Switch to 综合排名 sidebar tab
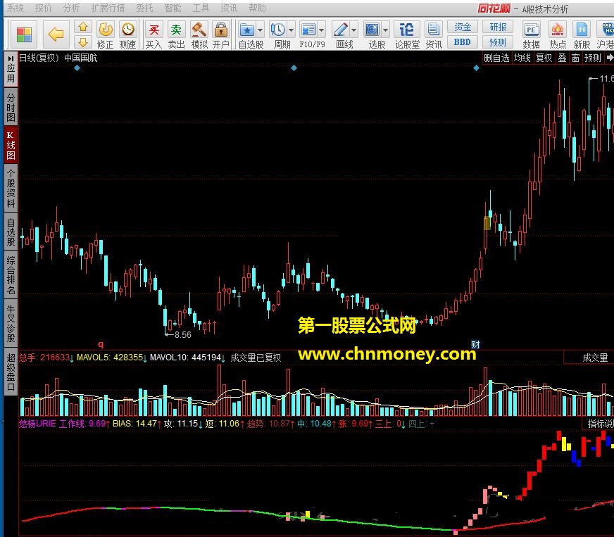 [x=11, y=275]
